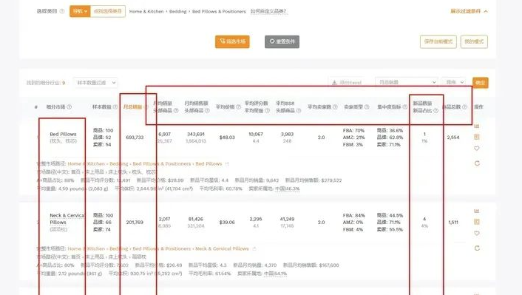Click the favorite heart icon for Bed Pillows

tap(477, 148)
